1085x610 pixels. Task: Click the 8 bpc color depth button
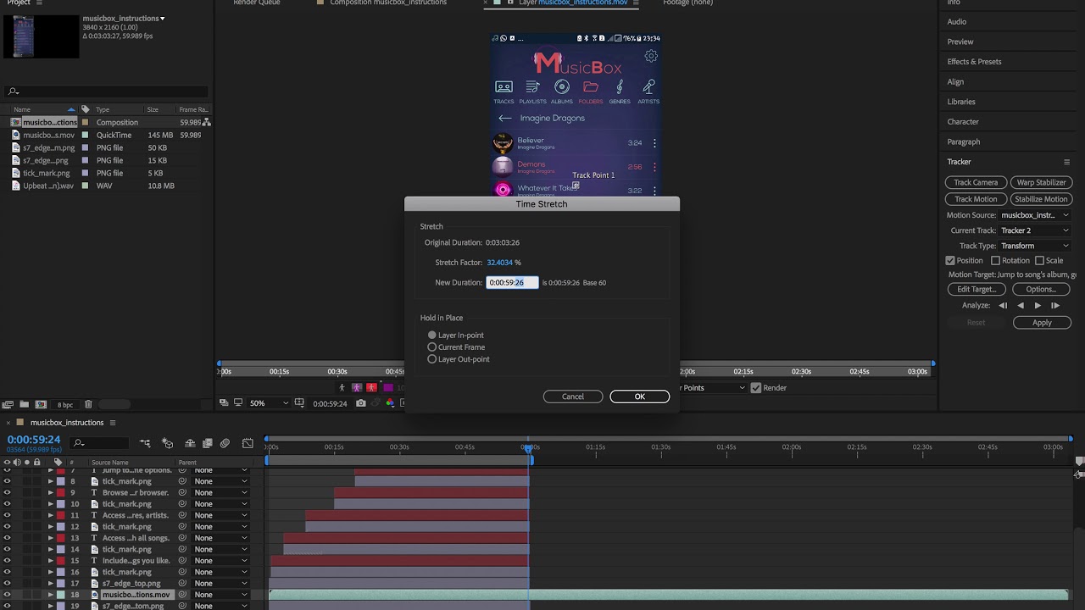64,405
